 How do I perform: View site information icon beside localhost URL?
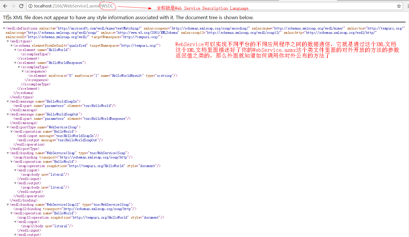pyautogui.click(x=30, y=6)
